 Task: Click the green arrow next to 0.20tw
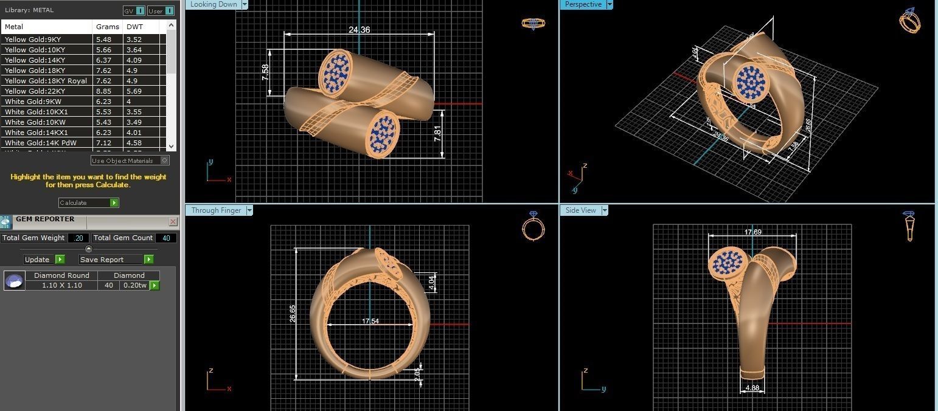coord(155,285)
